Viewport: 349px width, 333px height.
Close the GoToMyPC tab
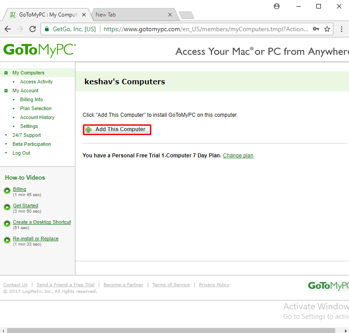84,15
